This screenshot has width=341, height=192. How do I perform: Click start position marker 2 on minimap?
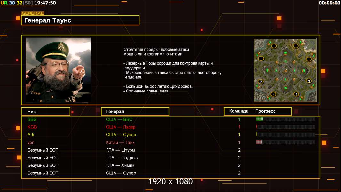point(261,82)
